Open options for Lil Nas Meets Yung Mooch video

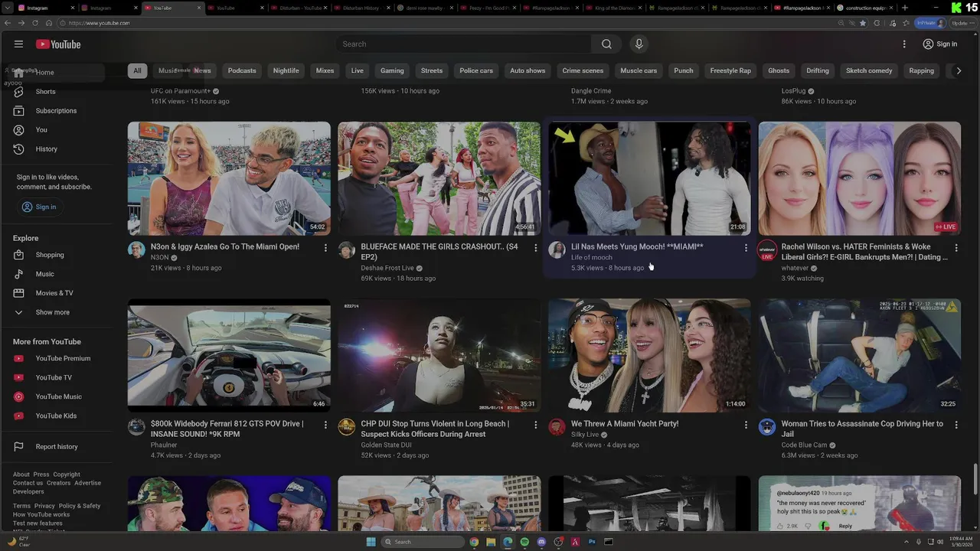click(x=746, y=248)
